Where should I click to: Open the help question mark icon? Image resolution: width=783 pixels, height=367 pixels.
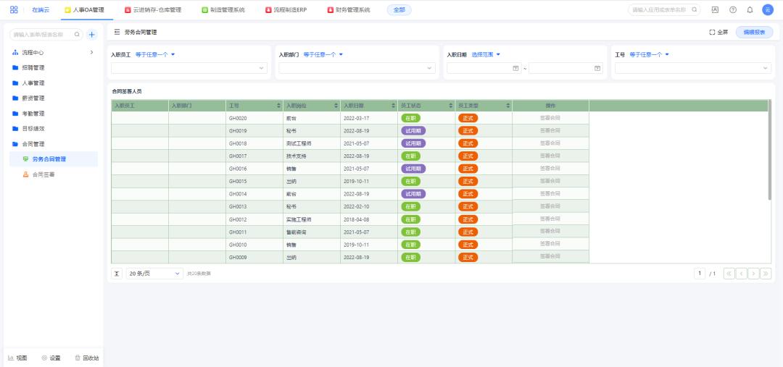(732, 10)
